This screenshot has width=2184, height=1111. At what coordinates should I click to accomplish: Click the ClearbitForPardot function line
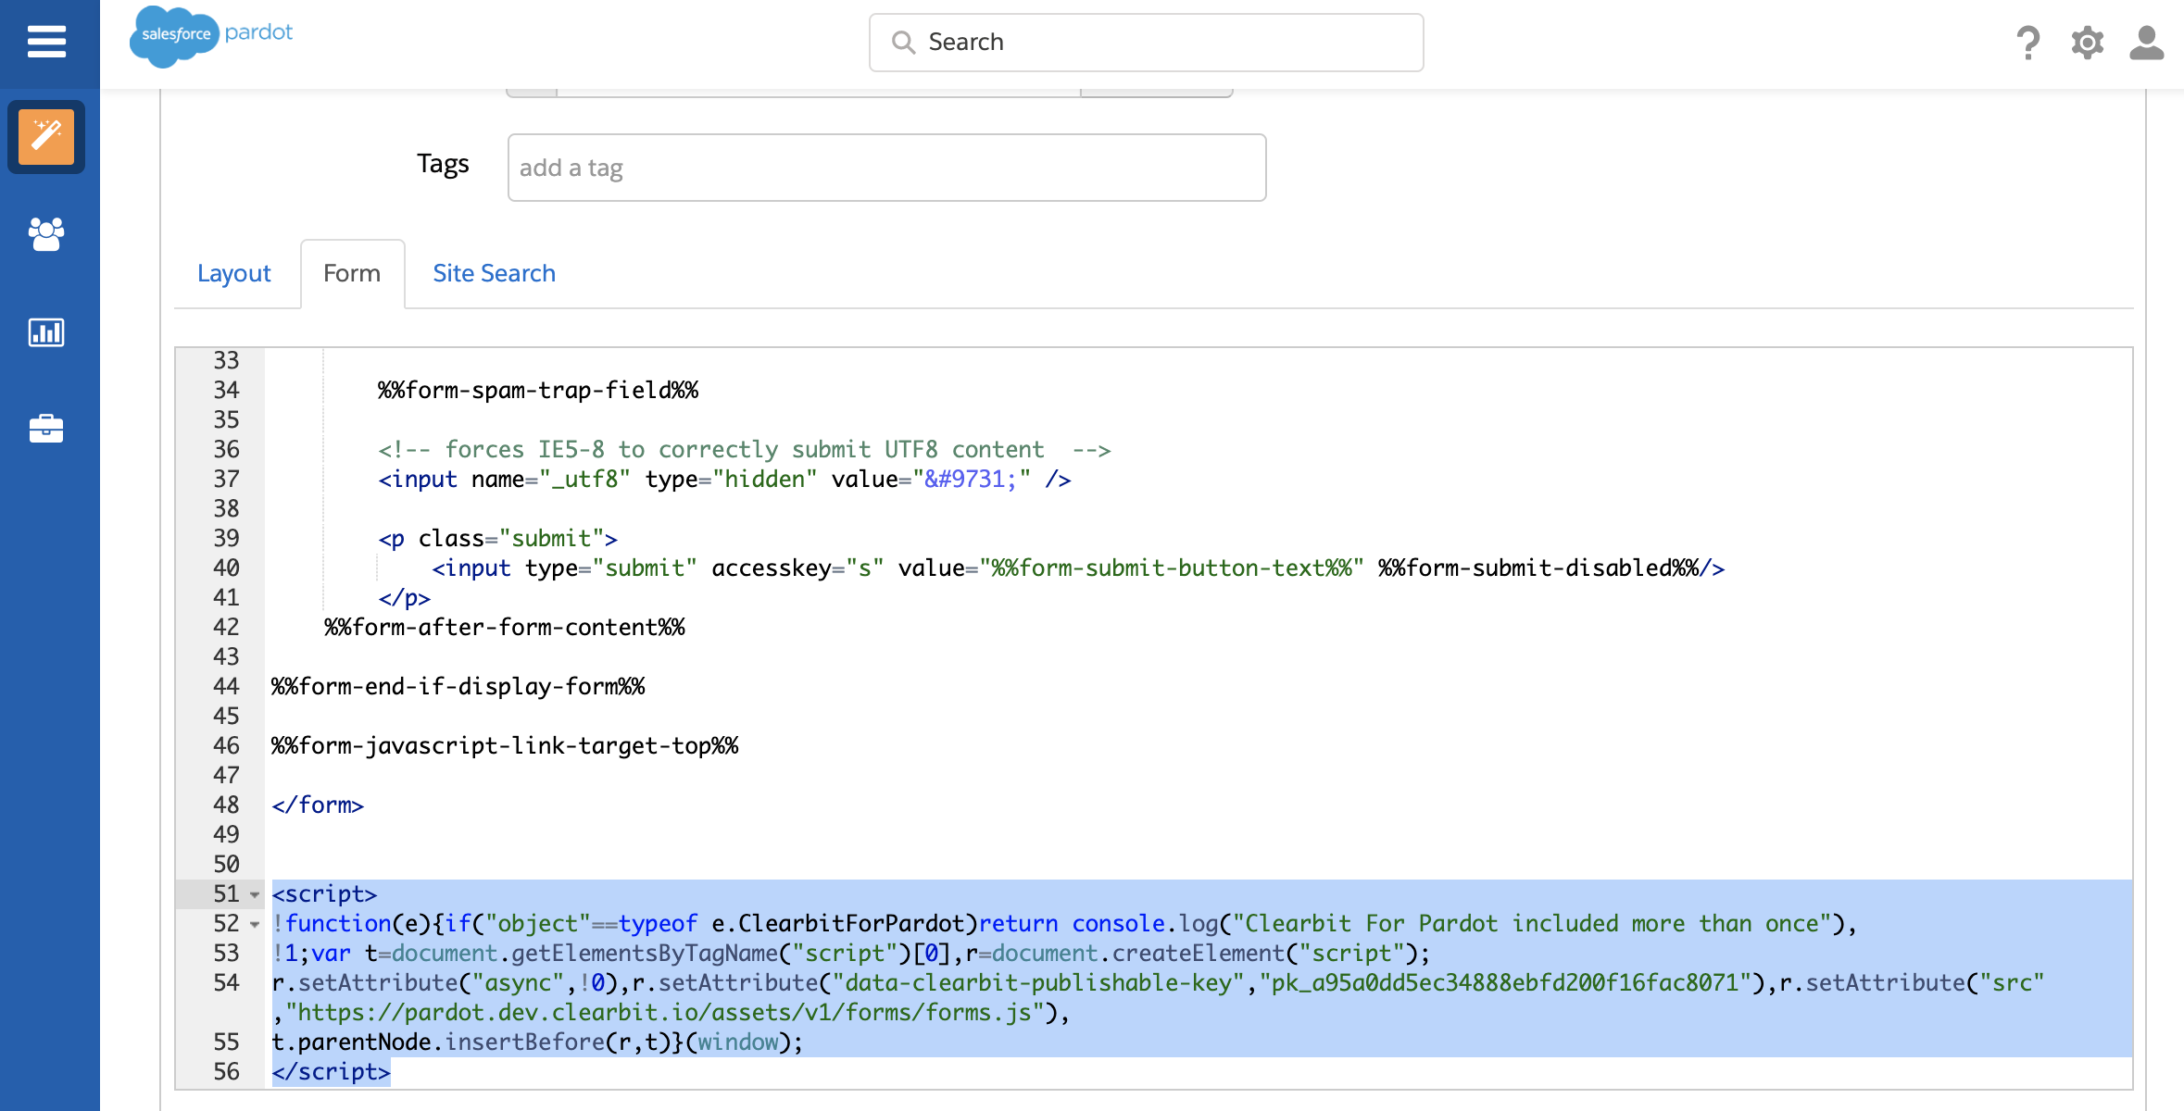click(1064, 923)
